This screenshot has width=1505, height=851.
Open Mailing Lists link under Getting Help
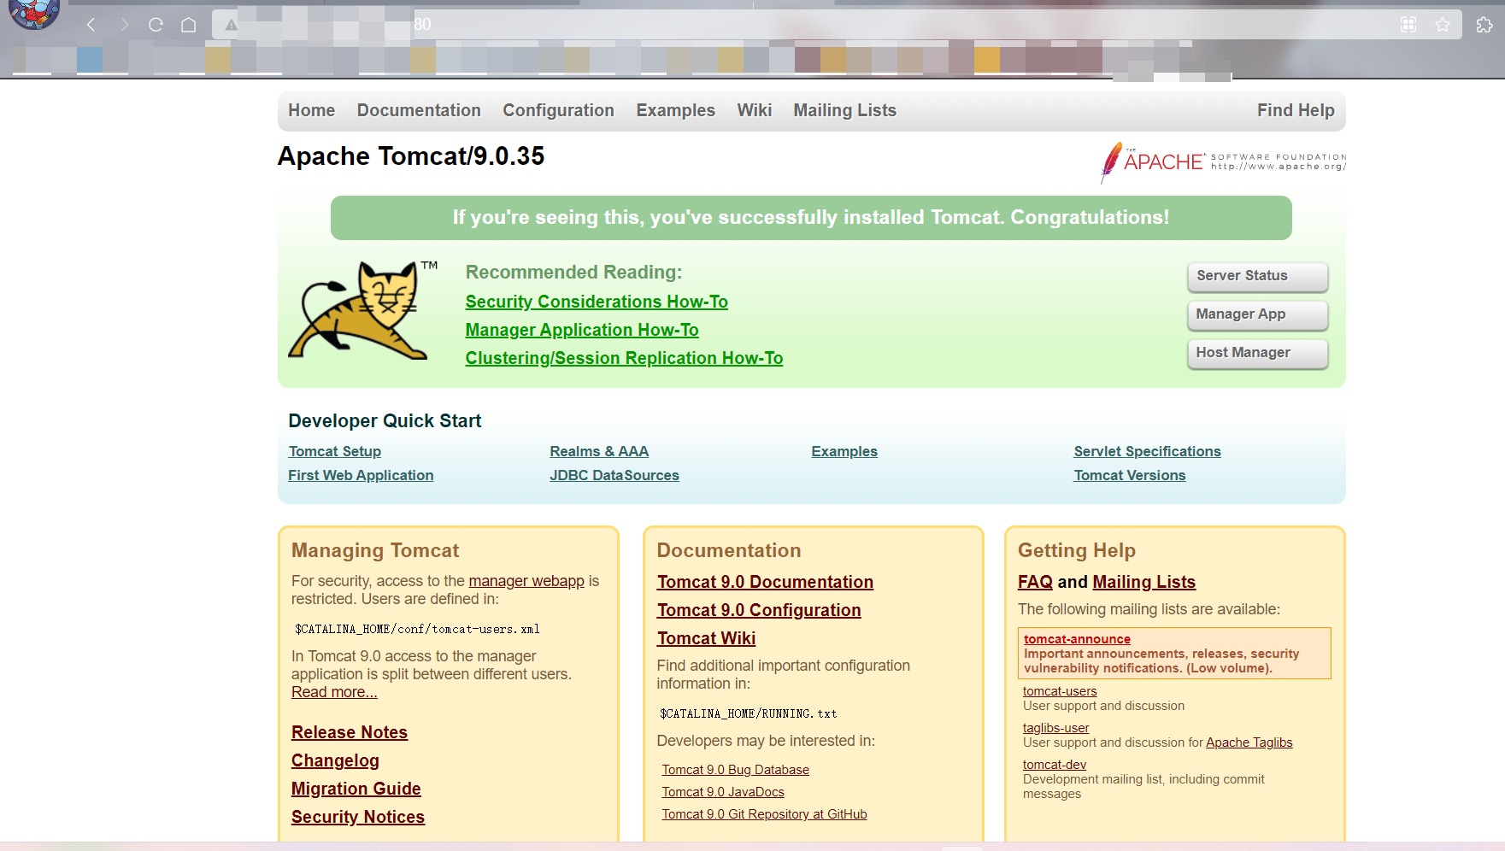pos(1143,582)
